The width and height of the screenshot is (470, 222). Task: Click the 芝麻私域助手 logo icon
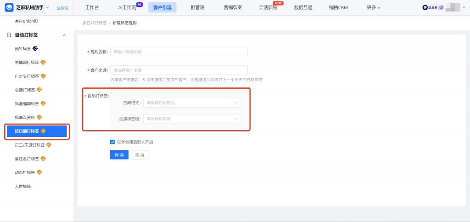point(9,7)
